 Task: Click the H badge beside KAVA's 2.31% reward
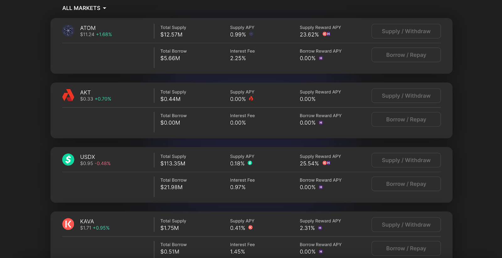tap(320, 228)
